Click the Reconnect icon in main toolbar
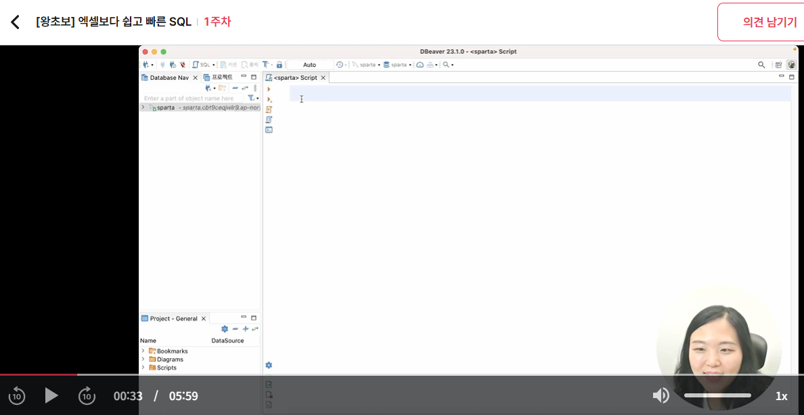 click(173, 65)
